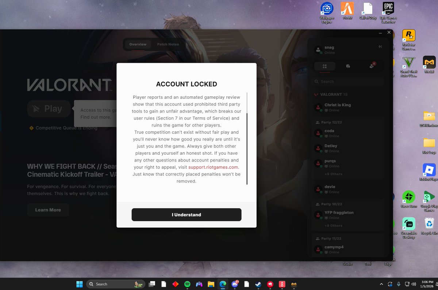Open Razer Axon desktop icon
This screenshot has height=290, width=438.
point(408,200)
